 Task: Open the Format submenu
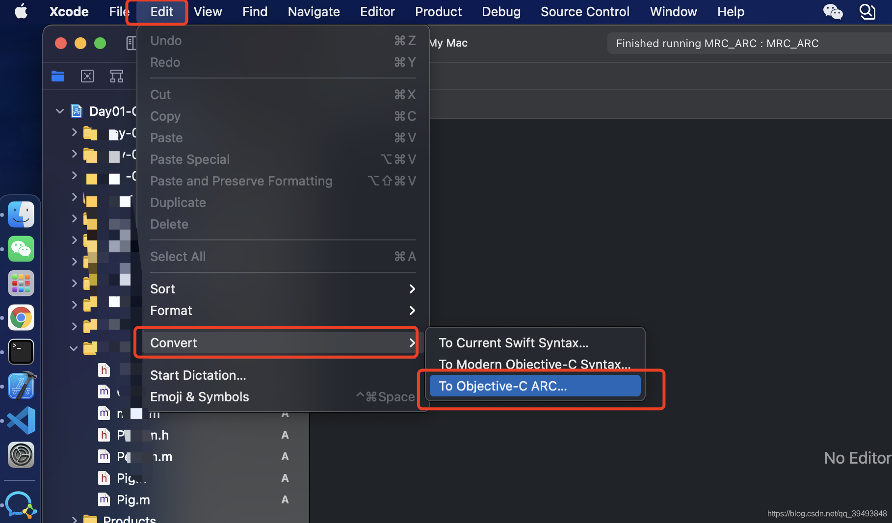point(283,311)
